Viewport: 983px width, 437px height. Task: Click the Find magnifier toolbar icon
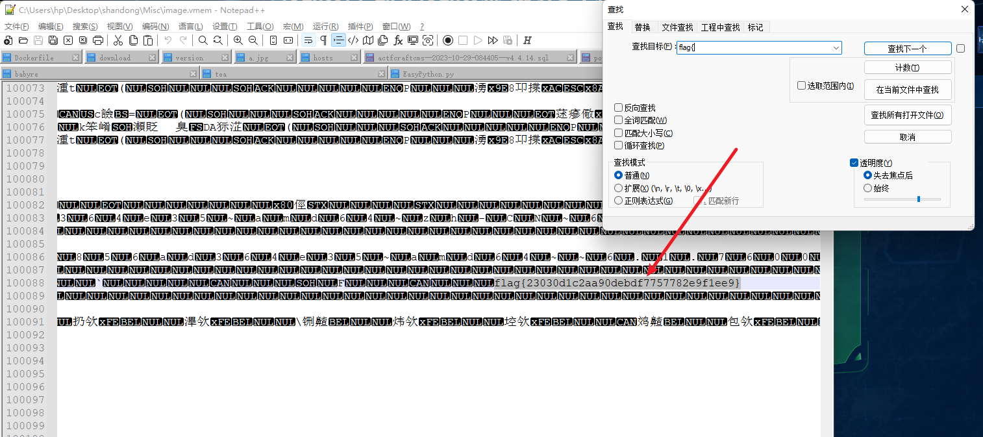click(203, 40)
